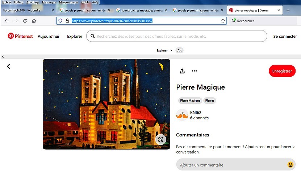The height and width of the screenshot is (176, 301).
Task: Open the Marque-pages menu
Action: [x=68, y=2]
